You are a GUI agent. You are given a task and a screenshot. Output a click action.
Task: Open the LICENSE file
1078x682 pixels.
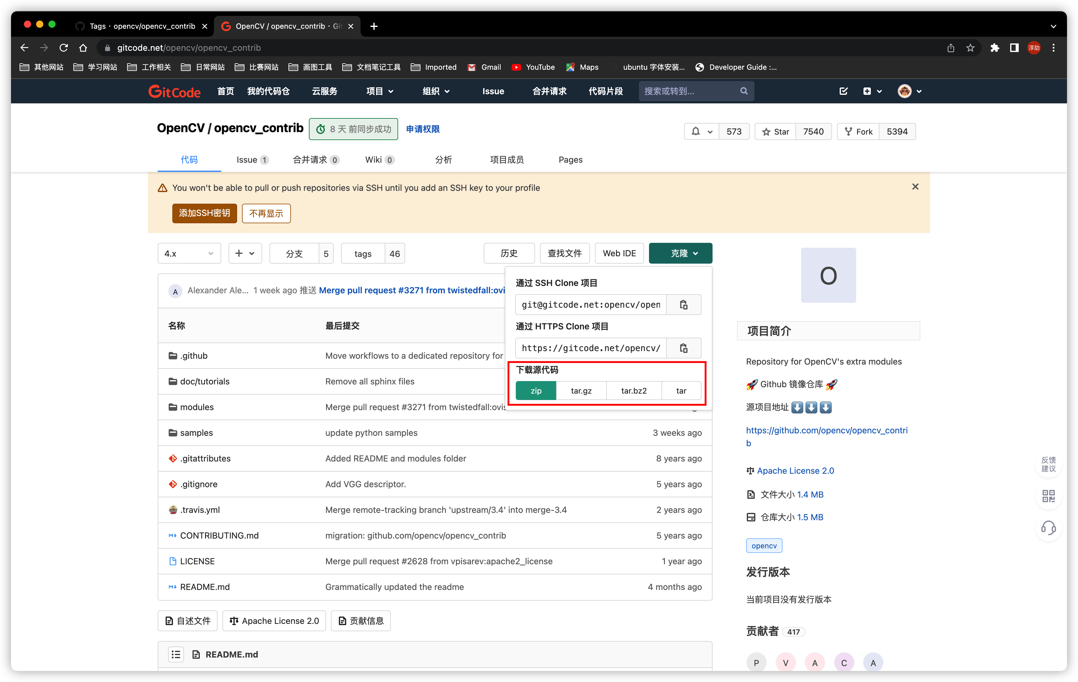[197, 561]
